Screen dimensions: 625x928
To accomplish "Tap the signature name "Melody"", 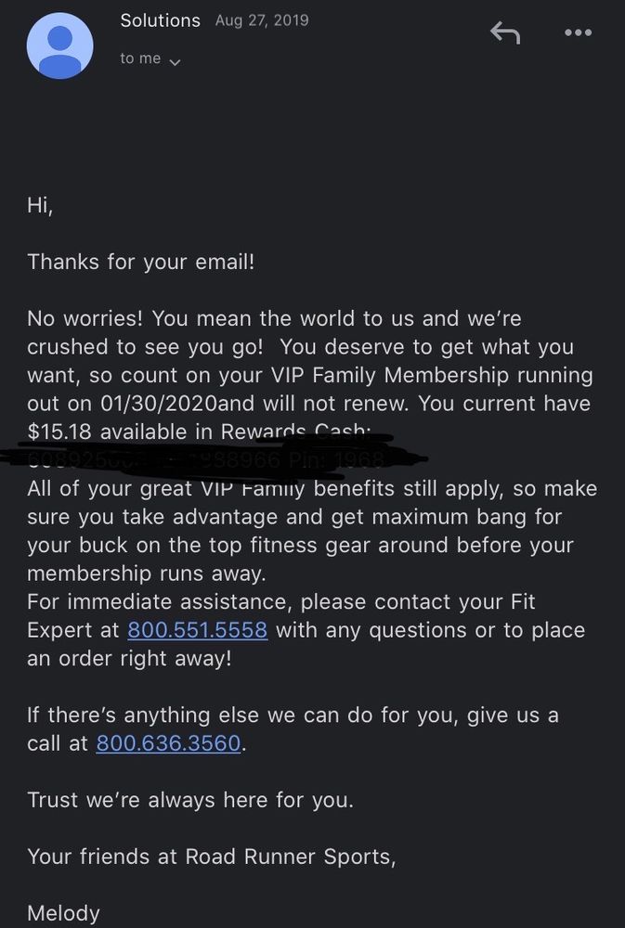I will (63, 913).
